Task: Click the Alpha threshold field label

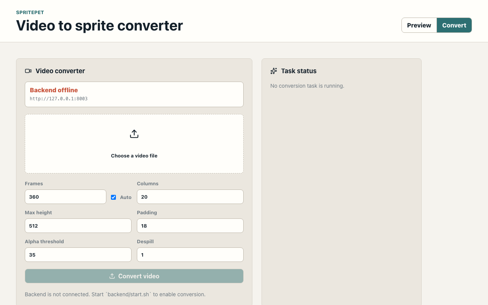Action: (44, 241)
